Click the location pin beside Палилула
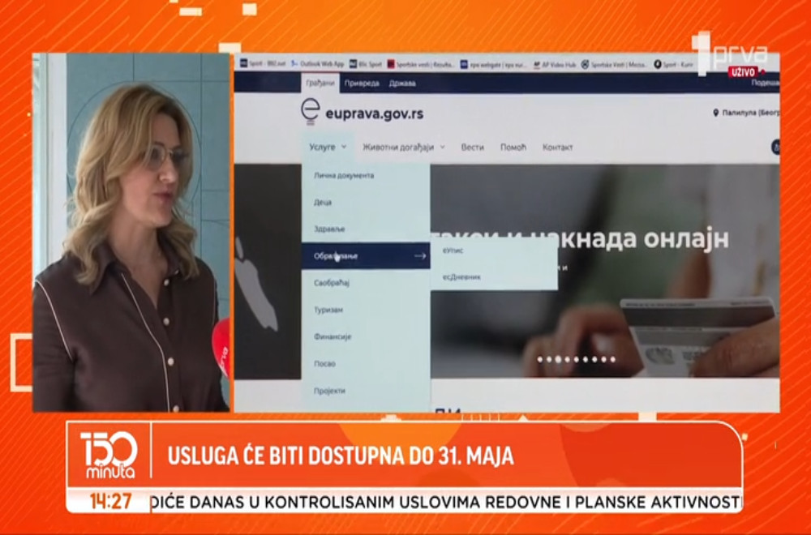Image resolution: width=811 pixels, height=535 pixels. 717,113
